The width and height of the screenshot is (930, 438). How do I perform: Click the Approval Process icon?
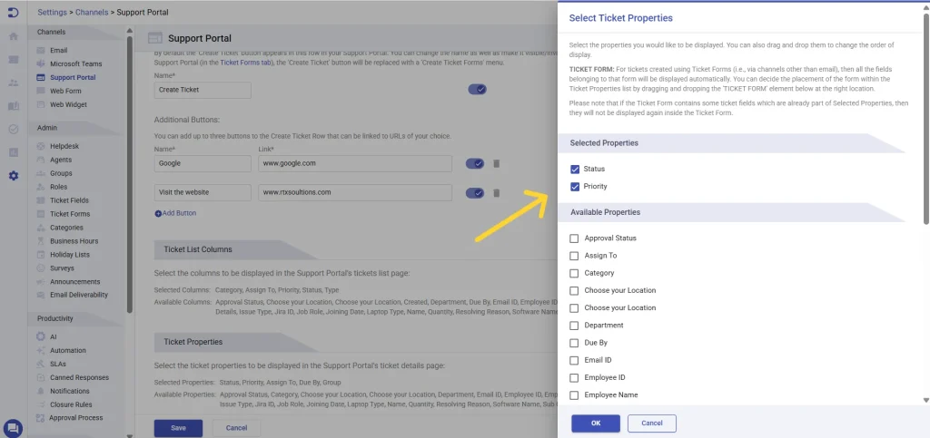coord(40,418)
